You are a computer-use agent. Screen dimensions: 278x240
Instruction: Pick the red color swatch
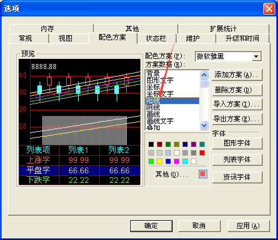[x=202, y=153]
